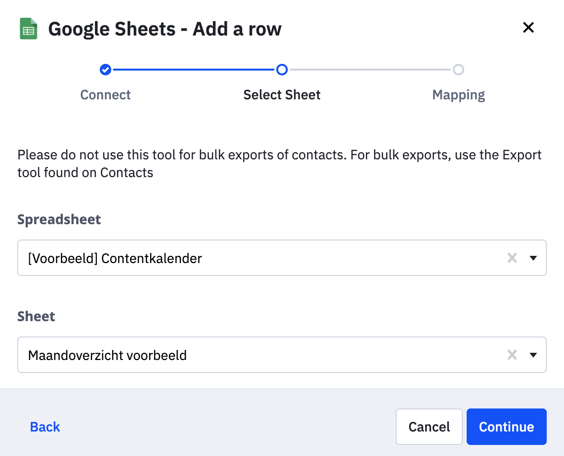Click the Maandoverzicht voorbeeld sheet field
The image size is (564, 456).
point(282,355)
